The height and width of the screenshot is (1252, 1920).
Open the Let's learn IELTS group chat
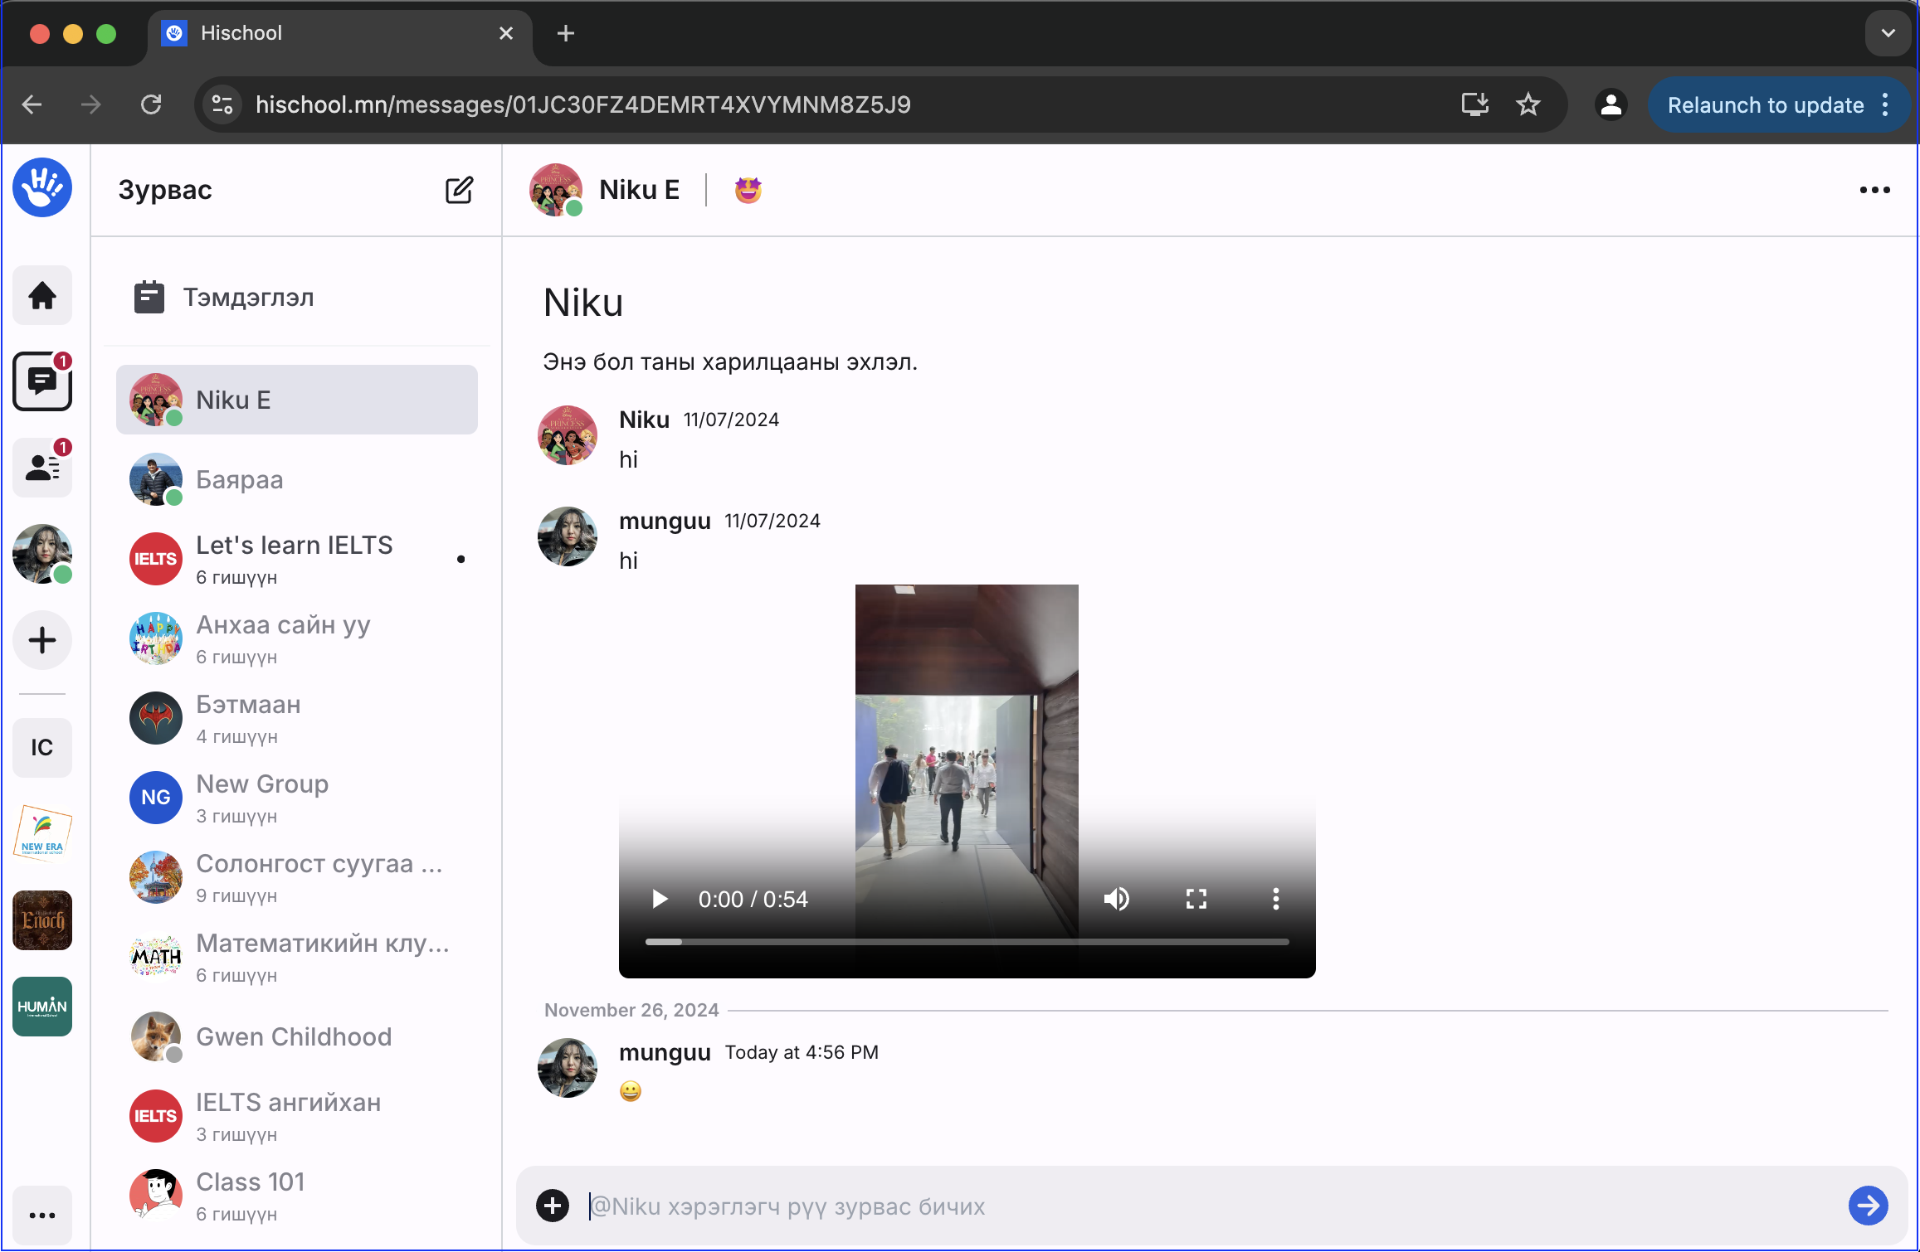tap(295, 559)
